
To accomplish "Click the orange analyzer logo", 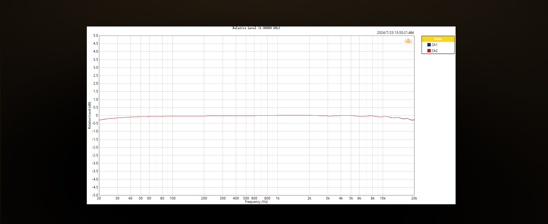I will coord(408,40).
